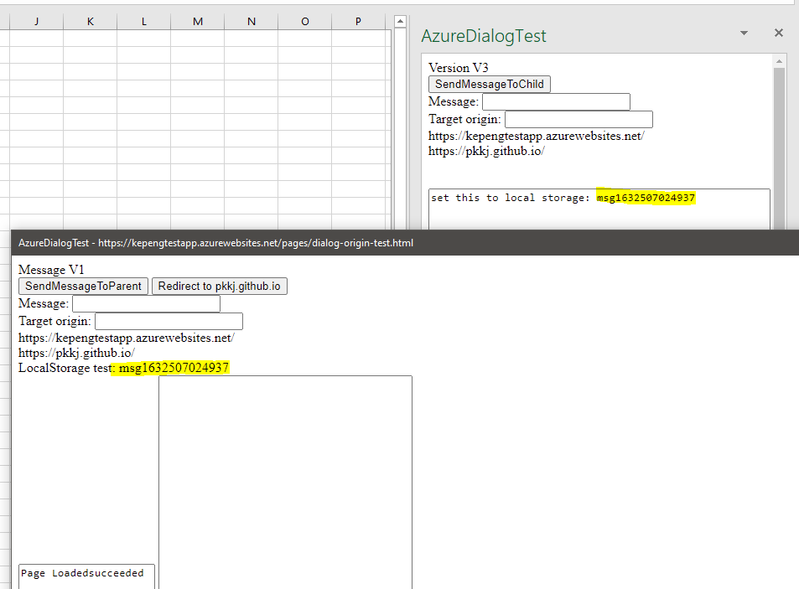Close the AzureDialogTest task pane

click(x=778, y=33)
